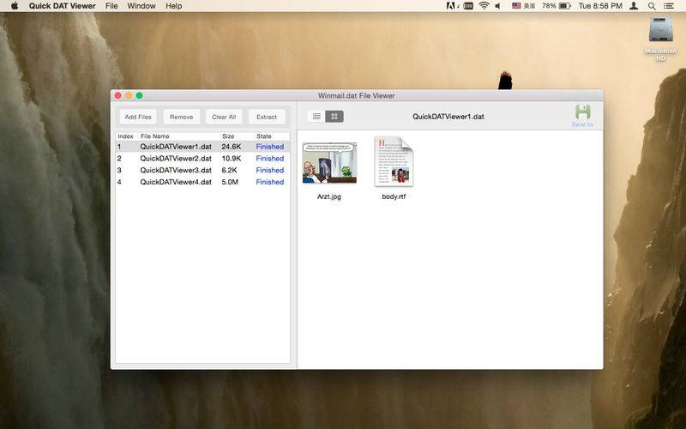Image resolution: width=686 pixels, height=429 pixels.
Task: Select the body.rtf document icon
Action: 394,162
